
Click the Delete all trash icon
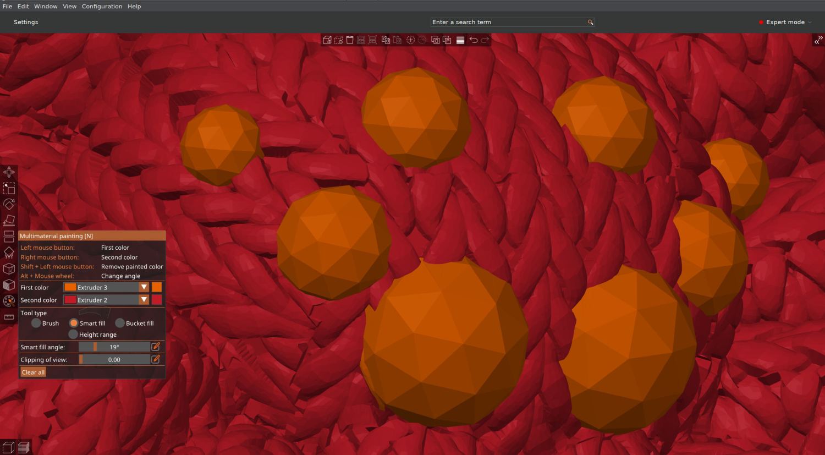(x=349, y=40)
